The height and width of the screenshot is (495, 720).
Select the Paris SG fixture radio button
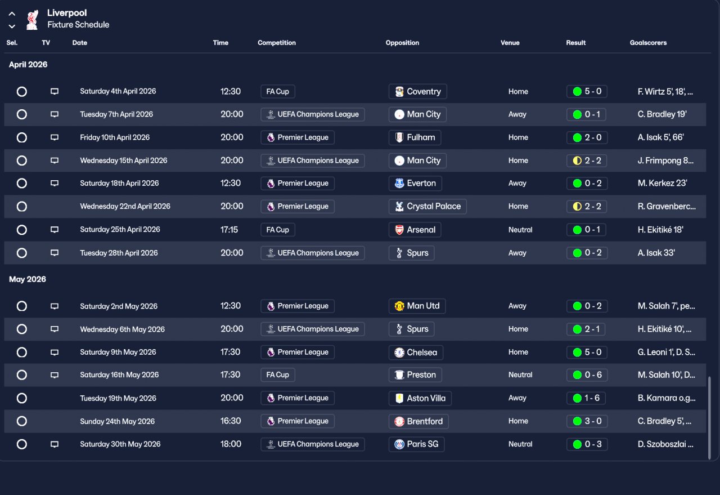click(x=21, y=444)
